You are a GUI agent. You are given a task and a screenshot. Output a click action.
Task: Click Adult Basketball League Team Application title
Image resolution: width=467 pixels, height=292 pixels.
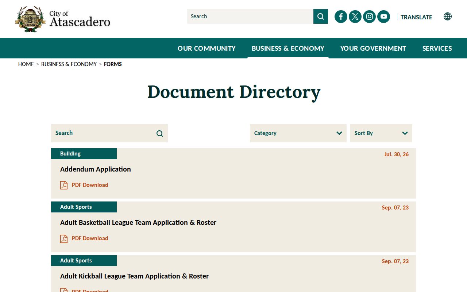click(x=138, y=223)
